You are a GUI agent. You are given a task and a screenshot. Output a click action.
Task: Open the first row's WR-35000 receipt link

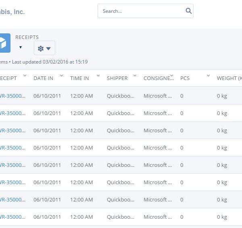click(13, 96)
